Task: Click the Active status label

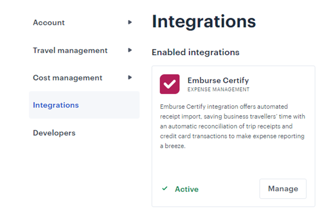Action: [187, 189]
